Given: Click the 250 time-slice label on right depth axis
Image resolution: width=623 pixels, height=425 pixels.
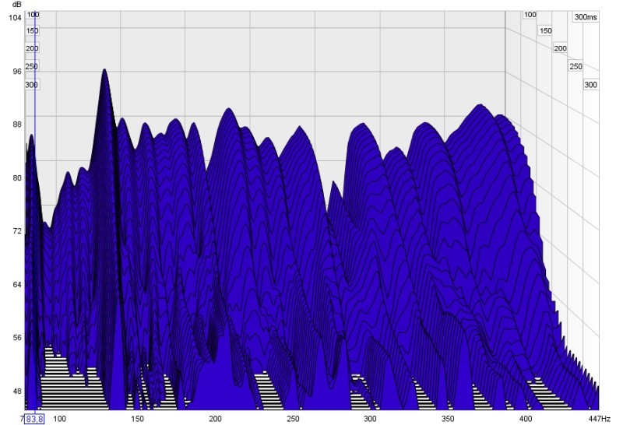Looking at the screenshot, I should tap(575, 67).
